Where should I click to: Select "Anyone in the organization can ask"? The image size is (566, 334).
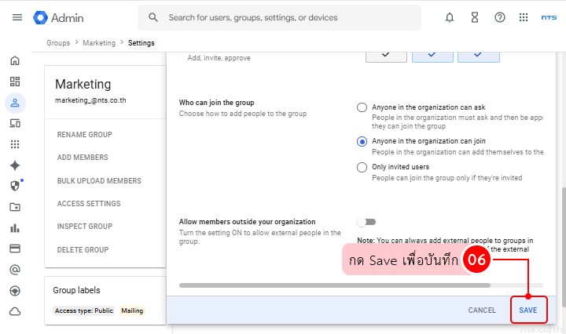pos(362,107)
